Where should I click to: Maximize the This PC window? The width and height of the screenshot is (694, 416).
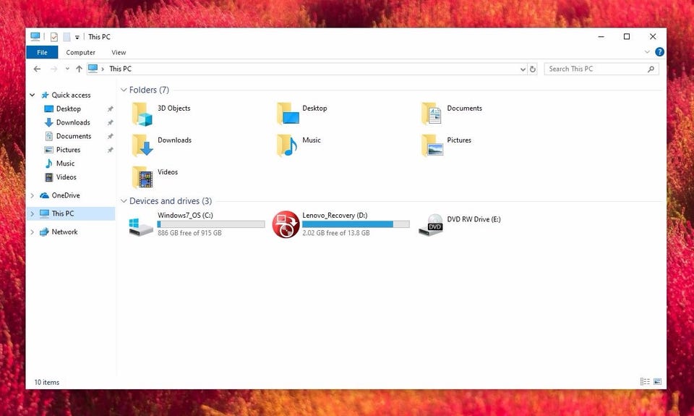[x=627, y=37]
